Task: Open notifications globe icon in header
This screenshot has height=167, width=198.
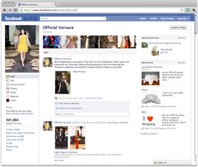Action: pyautogui.click(x=35, y=19)
